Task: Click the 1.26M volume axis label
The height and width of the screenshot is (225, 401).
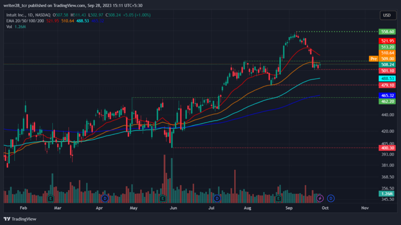Action: 387,194
